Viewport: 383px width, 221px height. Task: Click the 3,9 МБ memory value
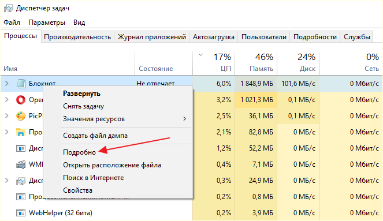[x=263, y=213]
